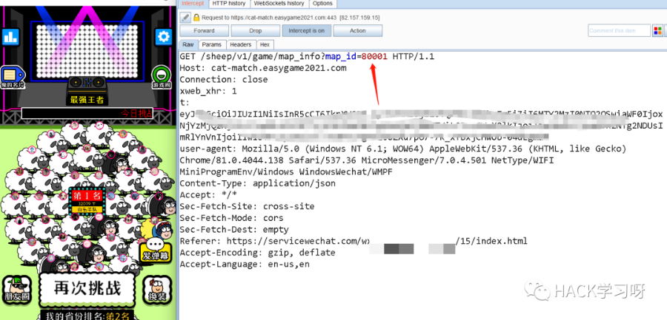Screen dimensions: 667x320
Task: Click the 最强王者 title in game
Action: 87,100
